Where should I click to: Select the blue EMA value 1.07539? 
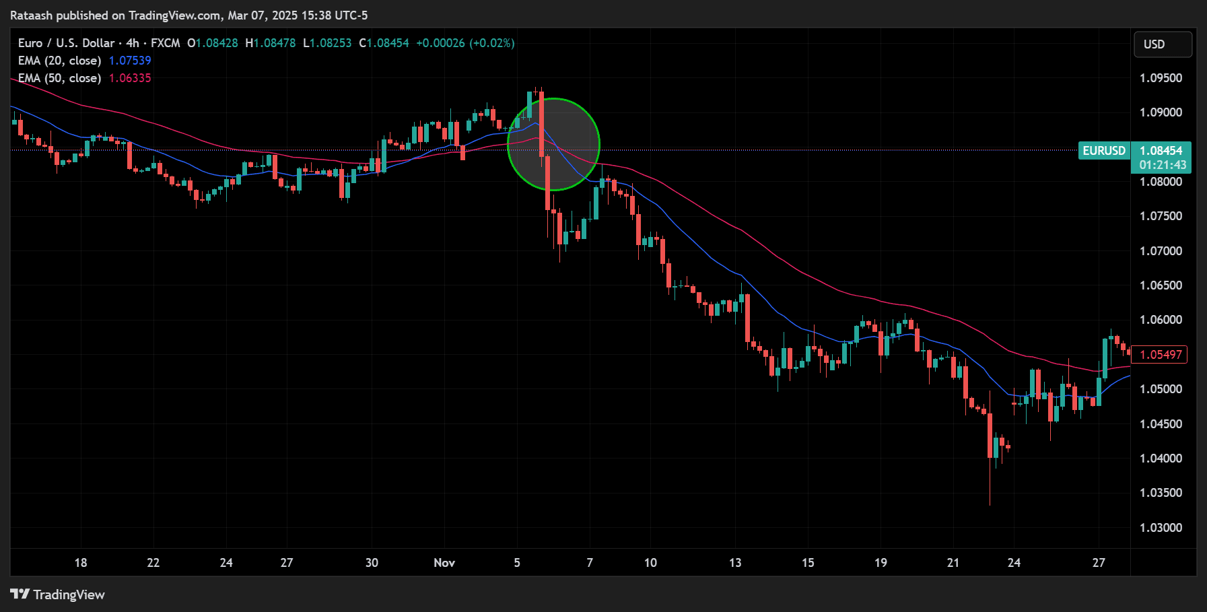point(131,60)
